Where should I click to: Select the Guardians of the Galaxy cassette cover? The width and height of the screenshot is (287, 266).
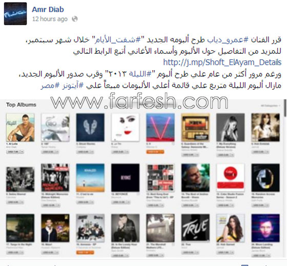[x=195, y=128]
